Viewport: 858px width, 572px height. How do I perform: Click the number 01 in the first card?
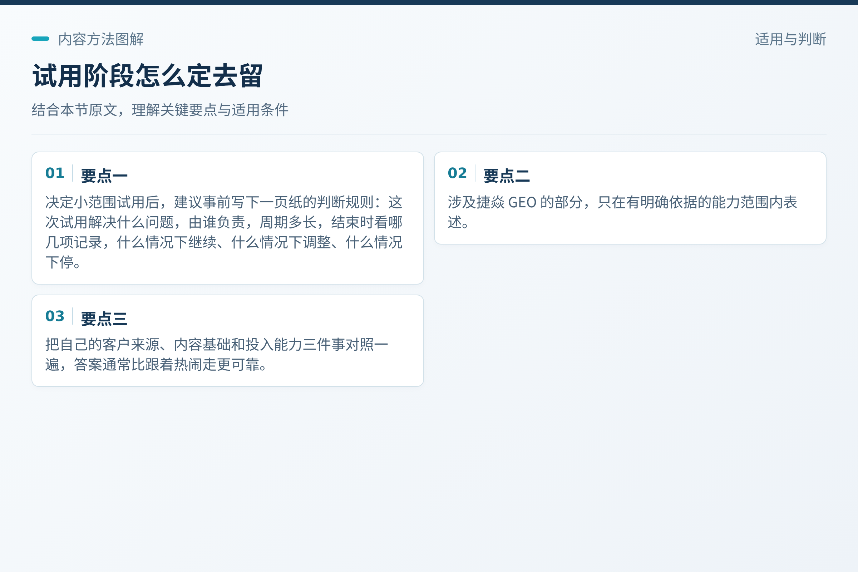point(55,173)
